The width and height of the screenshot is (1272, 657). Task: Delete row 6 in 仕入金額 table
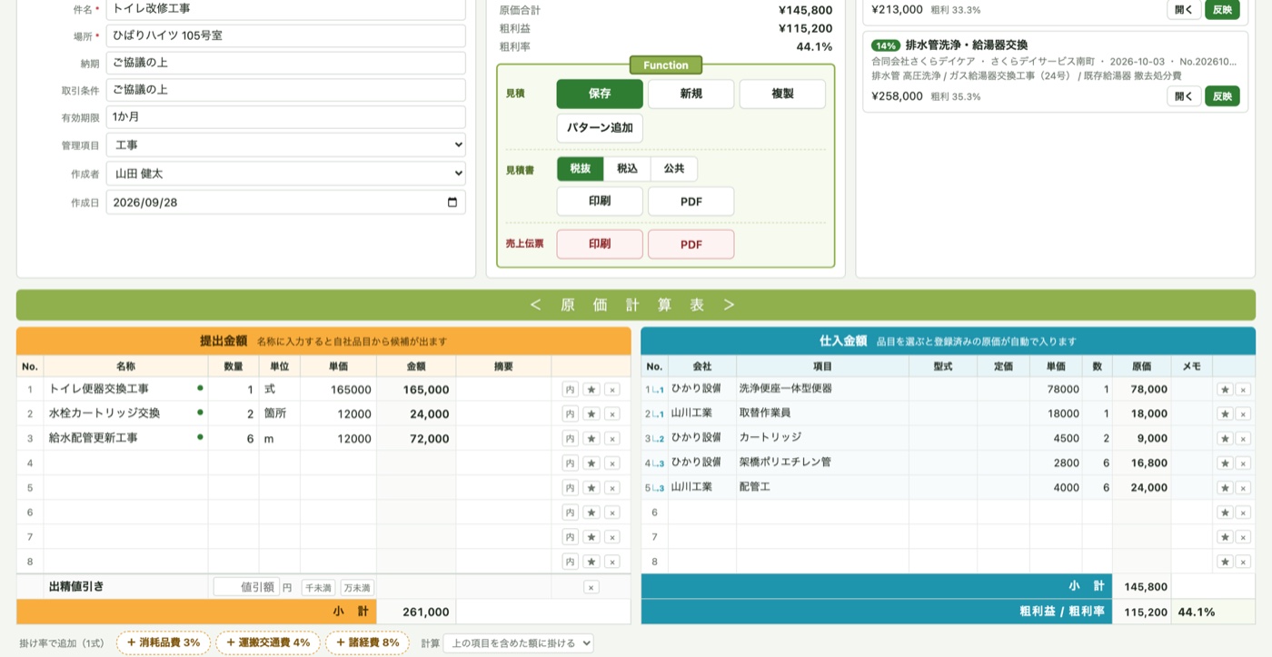click(x=1243, y=512)
